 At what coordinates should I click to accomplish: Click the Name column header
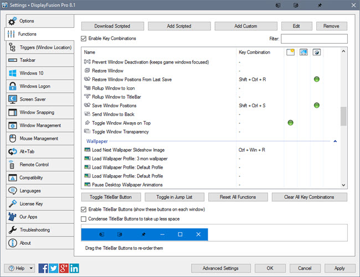click(x=89, y=52)
